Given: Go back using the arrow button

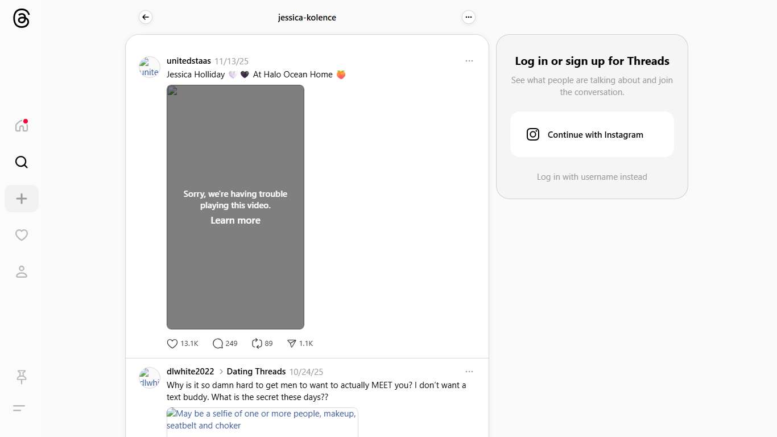Looking at the screenshot, I should pos(146,18).
